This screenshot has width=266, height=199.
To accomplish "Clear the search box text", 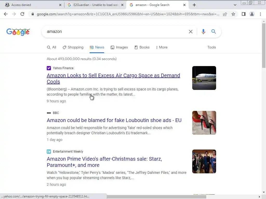I will [x=190, y=32].
